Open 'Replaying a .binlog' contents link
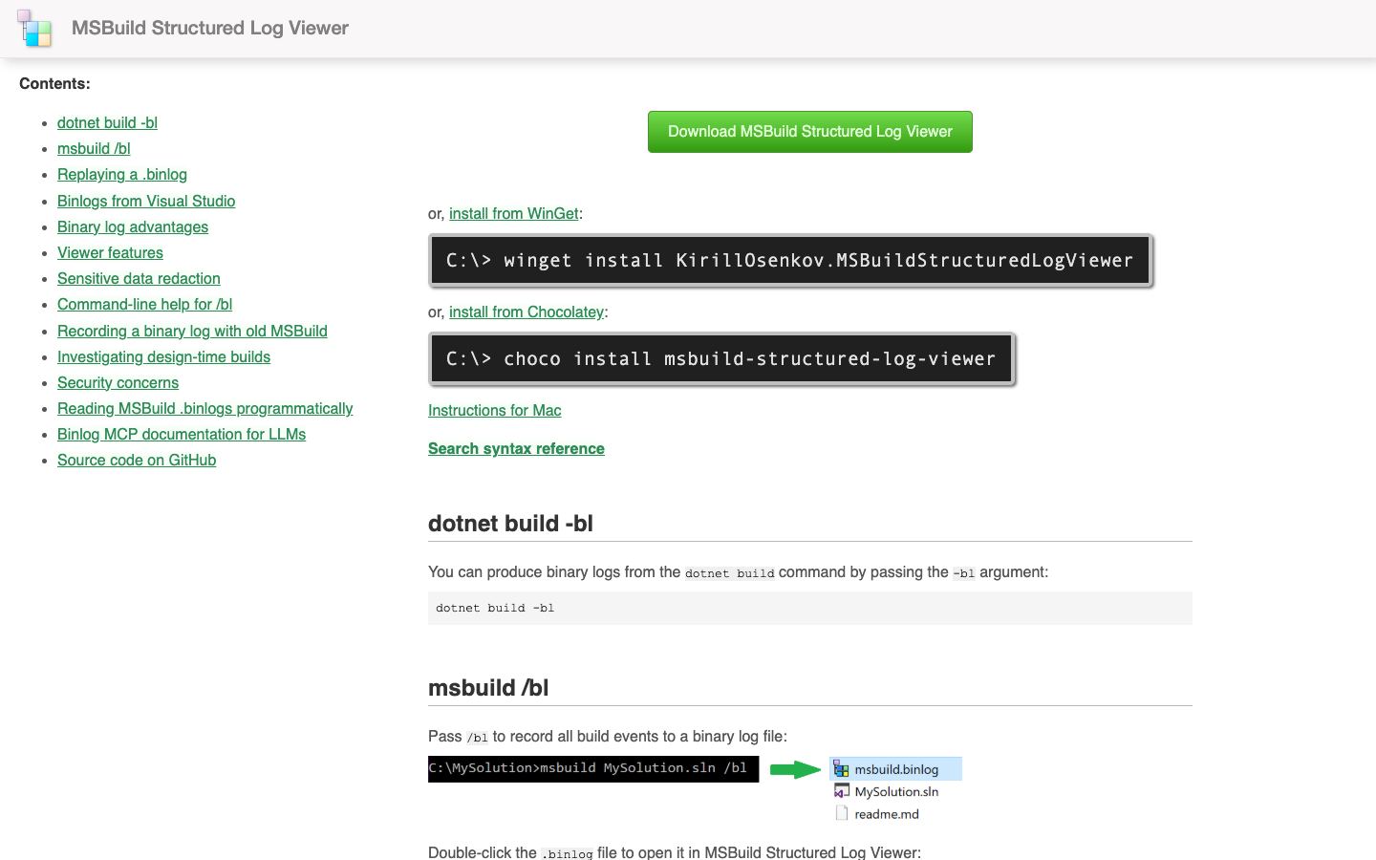This screenshot has height=860, width=1376. 122,175
